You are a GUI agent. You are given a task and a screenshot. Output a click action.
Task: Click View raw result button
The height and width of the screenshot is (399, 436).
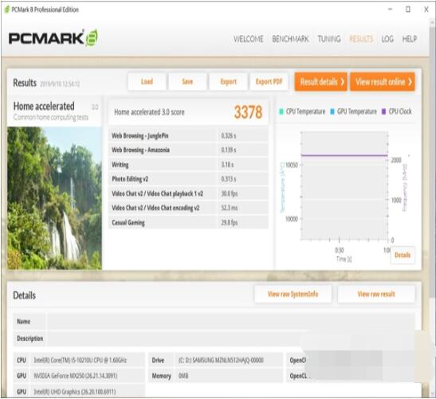point(376,294)
